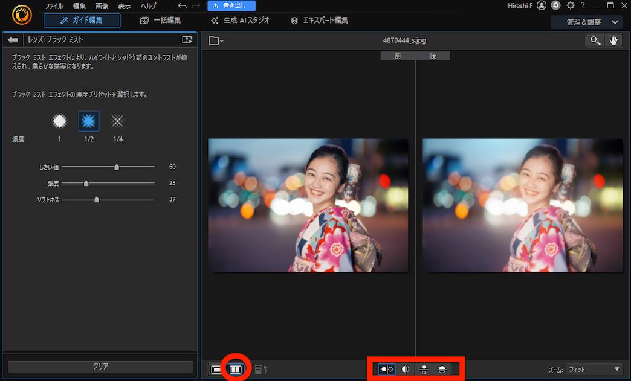Open the ファイル menu
The height and width of the screenshot is (381, 631).
pyautogui.click(x=54, y=6)
